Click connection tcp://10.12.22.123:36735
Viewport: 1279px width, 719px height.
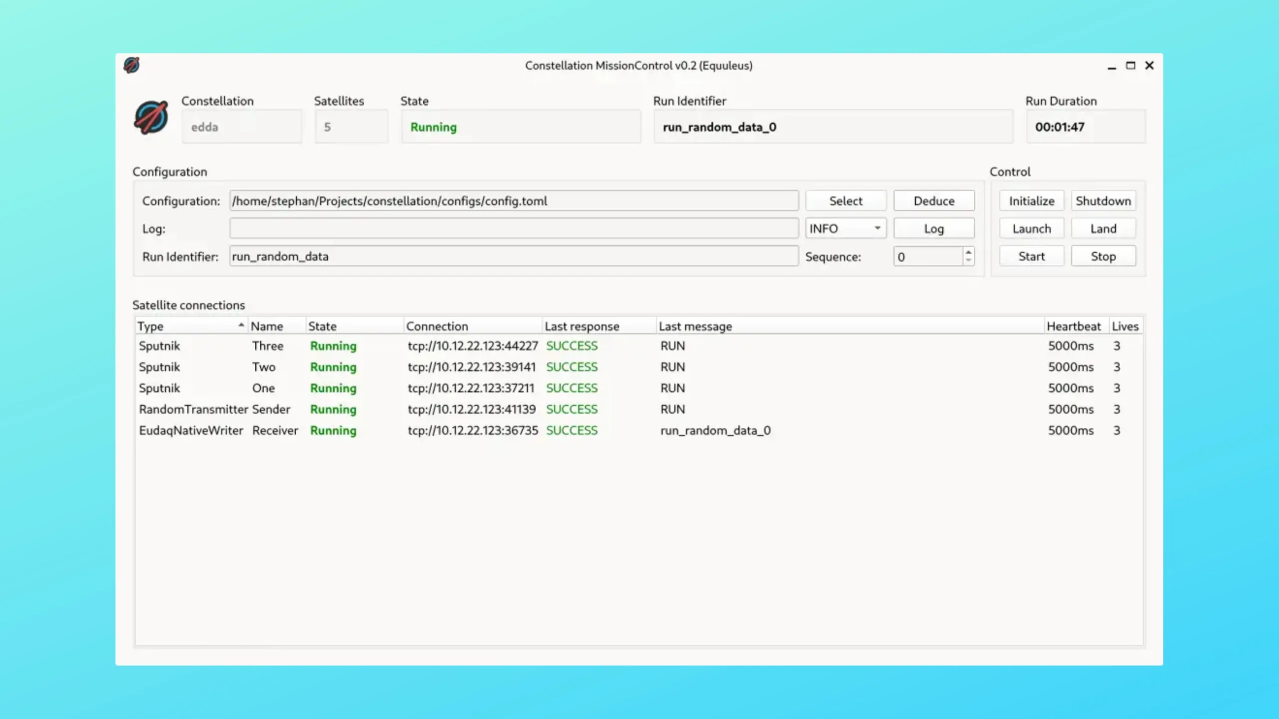click(x=473, y=430)
